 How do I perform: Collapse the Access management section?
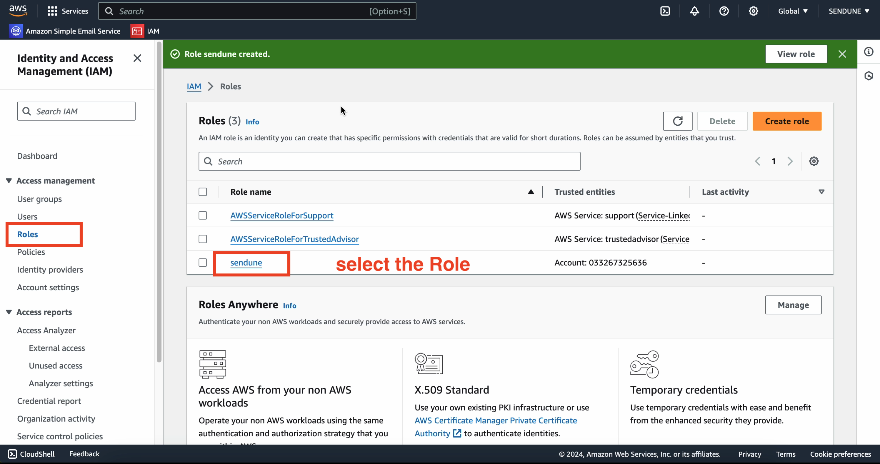[x=9, y=180]
